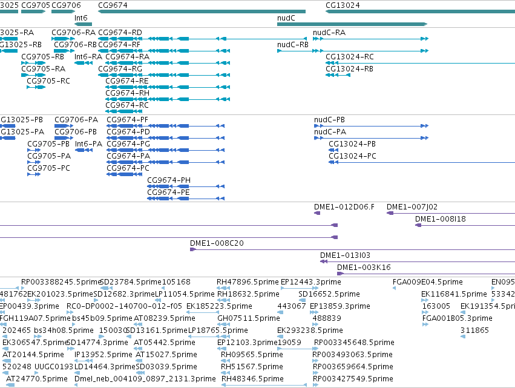Open clone DME1-008C20

point(217,243)
